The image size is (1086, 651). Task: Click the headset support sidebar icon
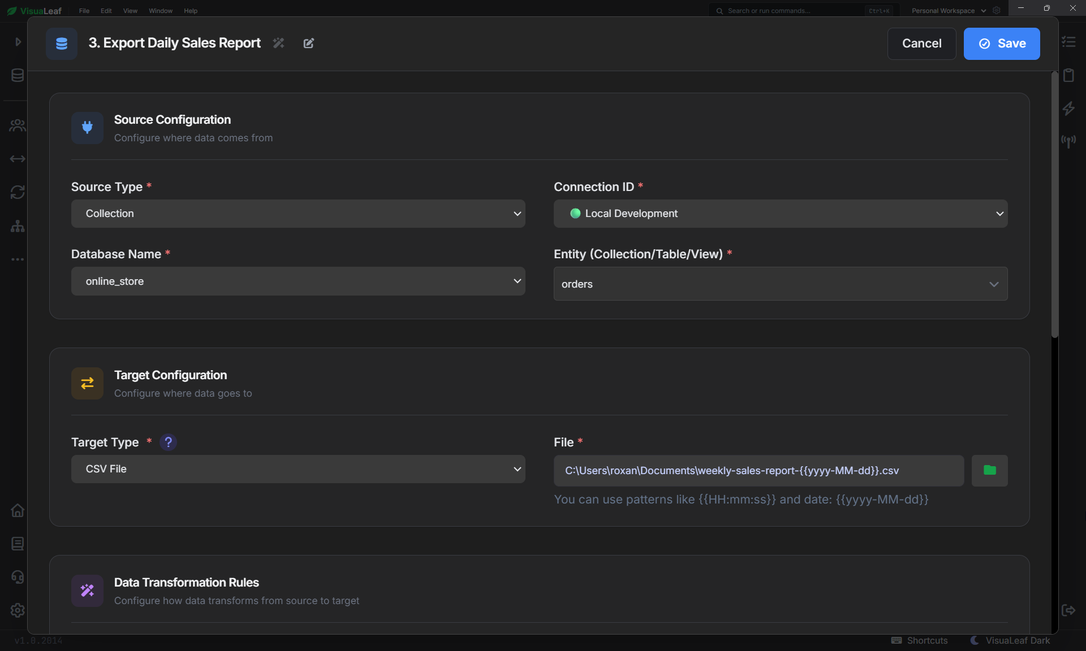click(x=18, y=577)
